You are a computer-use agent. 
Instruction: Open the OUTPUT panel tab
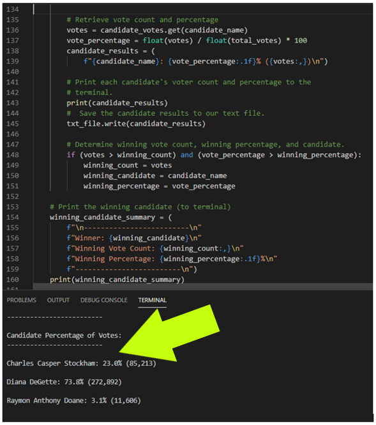[x=58, y=300]
